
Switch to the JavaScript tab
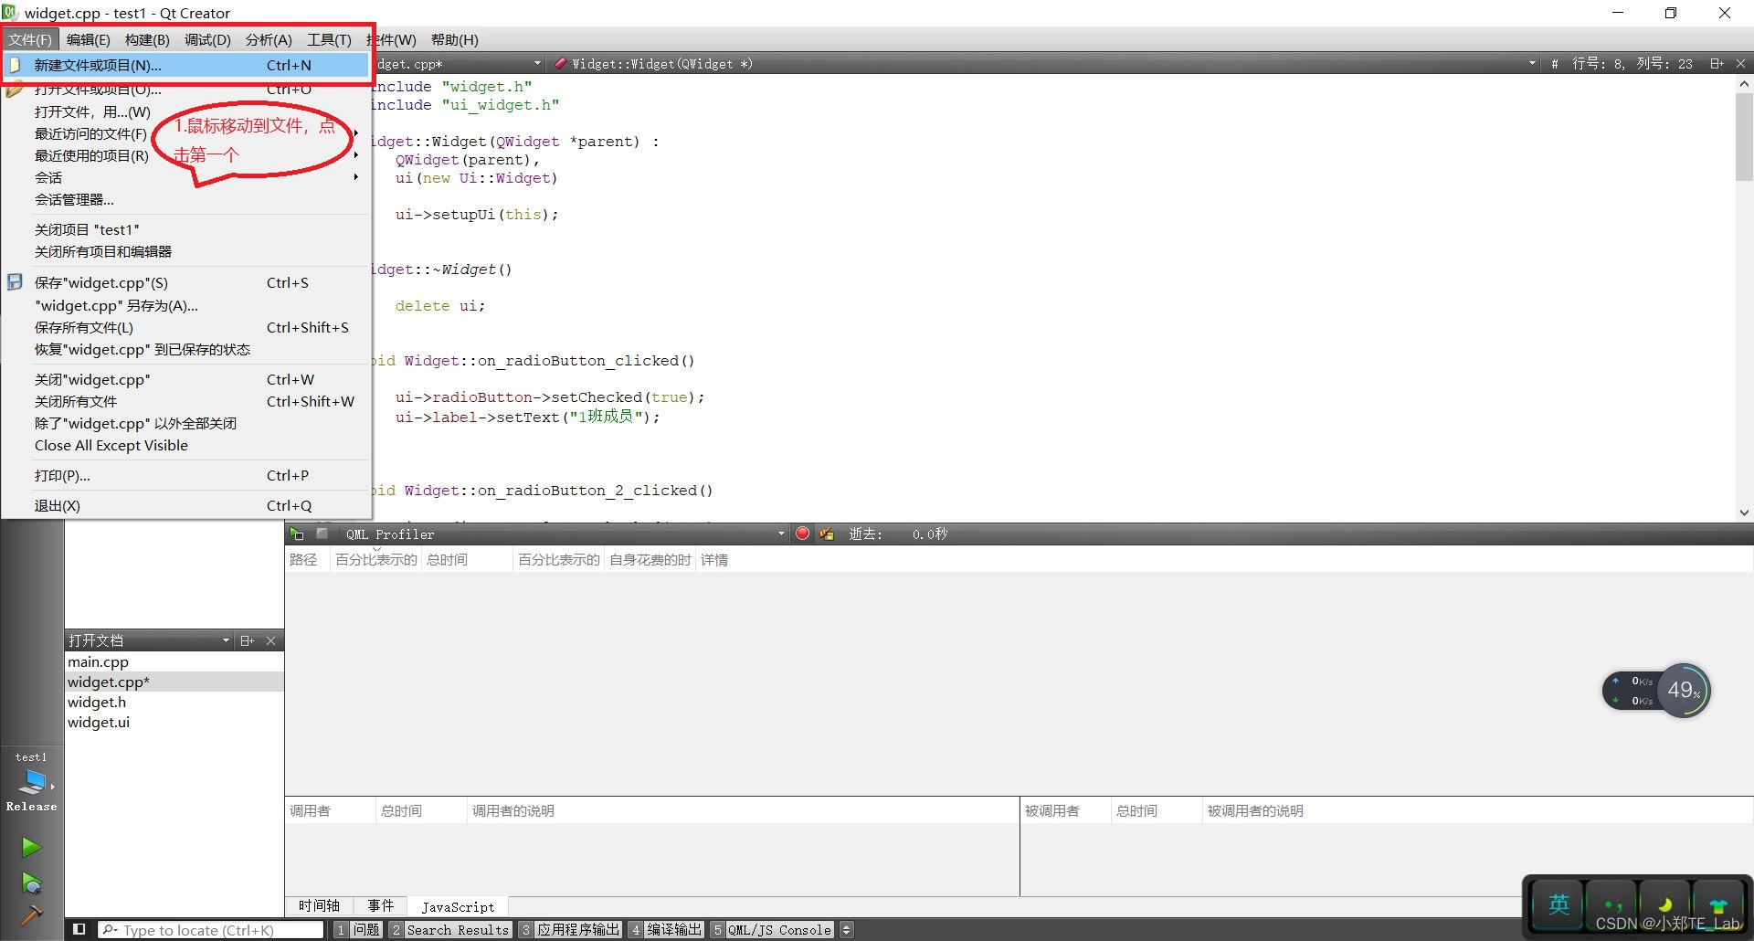pyautogui.click(x=458, y=906)
